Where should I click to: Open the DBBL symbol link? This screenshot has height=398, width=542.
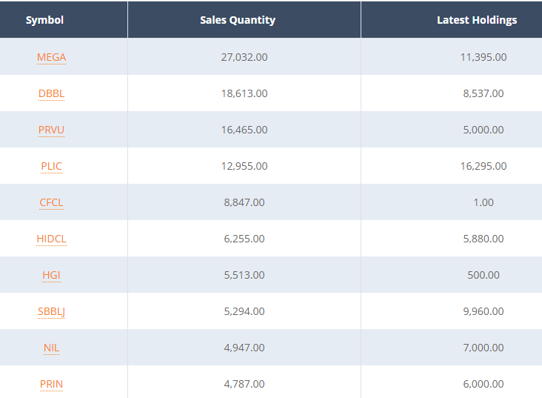coord(51,93)
